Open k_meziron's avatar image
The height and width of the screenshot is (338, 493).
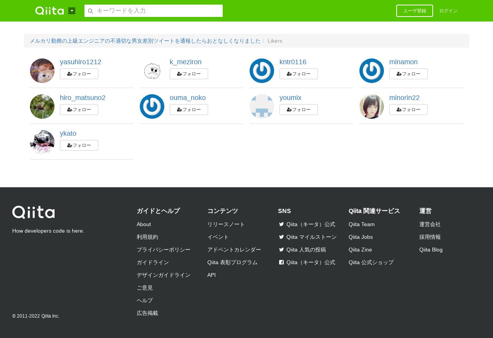152,71
